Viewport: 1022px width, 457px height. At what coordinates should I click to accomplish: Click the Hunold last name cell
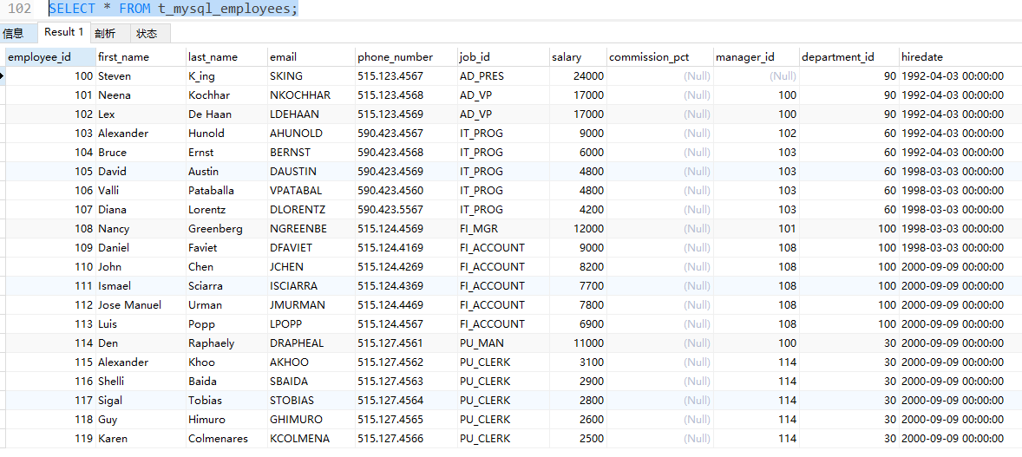click(226, 133)
